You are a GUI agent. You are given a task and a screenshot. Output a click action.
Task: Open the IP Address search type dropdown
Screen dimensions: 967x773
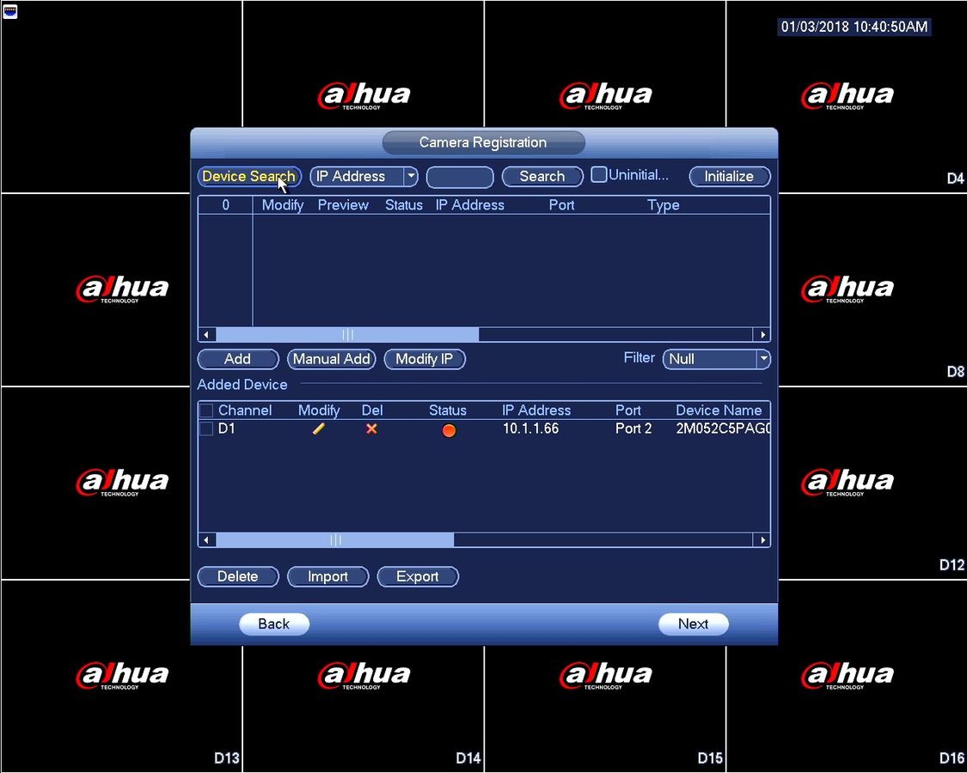point(364,176)
